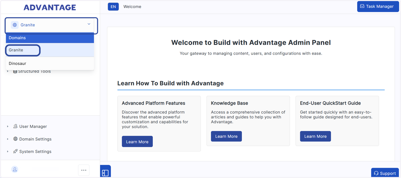Learn More about Advanced Platform Features
Image resolution: width=401 pixels, height=178 pixels.
click(137, 142)
